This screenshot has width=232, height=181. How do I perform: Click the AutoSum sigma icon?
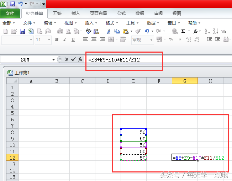coord(183,31)
